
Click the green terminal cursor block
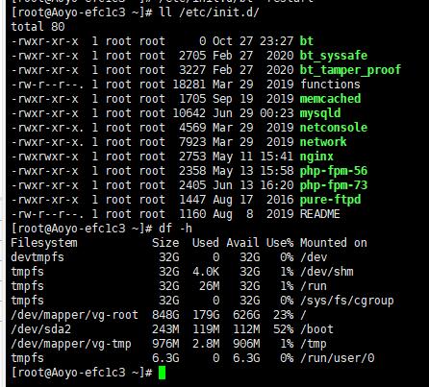click(163, 373)
